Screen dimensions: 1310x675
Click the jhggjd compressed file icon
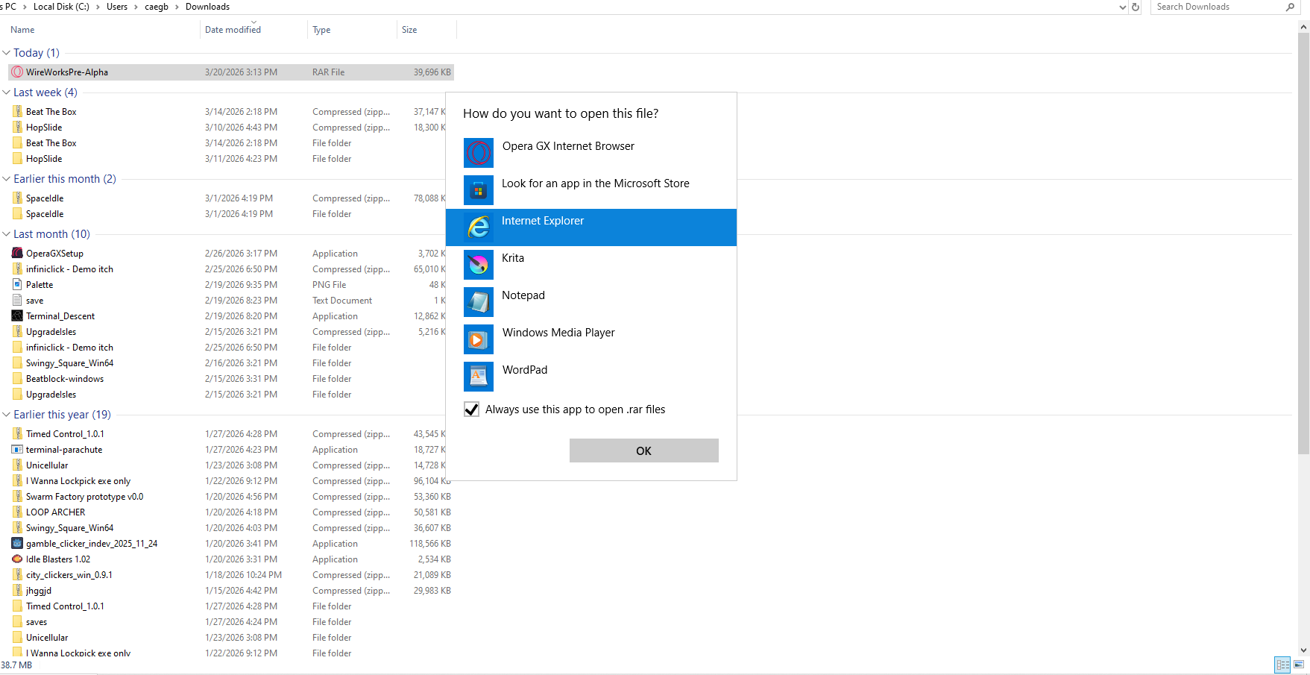pyautogui.click(x=17, y=591)
